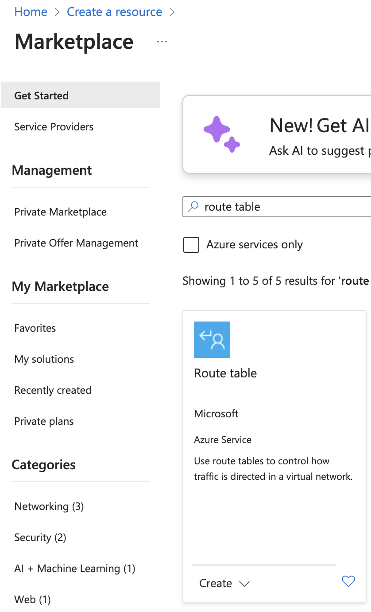Open Private plans
The width and height of the screenshot is (371, 612).
pyautogui.click(x=44, y=421)
